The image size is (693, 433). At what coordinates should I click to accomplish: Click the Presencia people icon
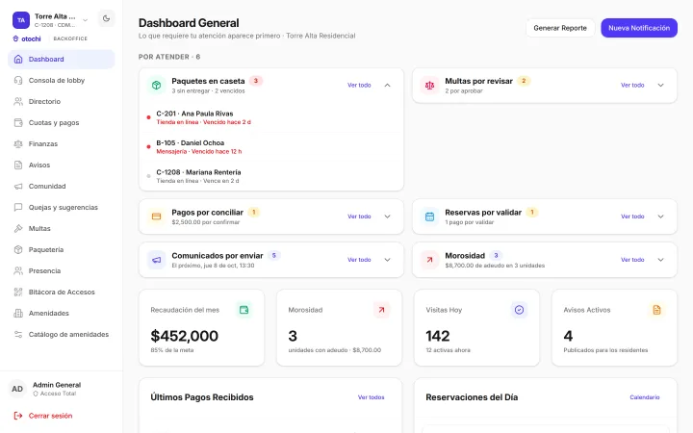coord(18,270)
